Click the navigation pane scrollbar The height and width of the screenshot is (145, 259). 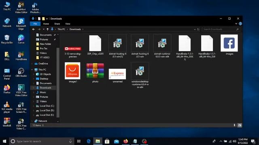[x=58, y=82]
